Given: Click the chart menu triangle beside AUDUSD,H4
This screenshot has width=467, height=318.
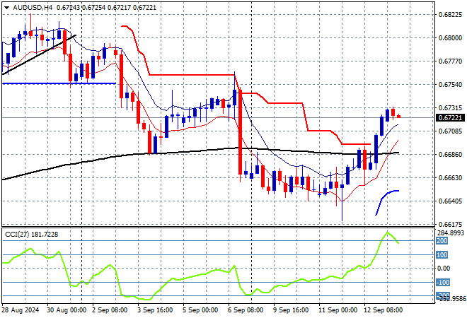Looking at the screenshot, I should [6, 8].
